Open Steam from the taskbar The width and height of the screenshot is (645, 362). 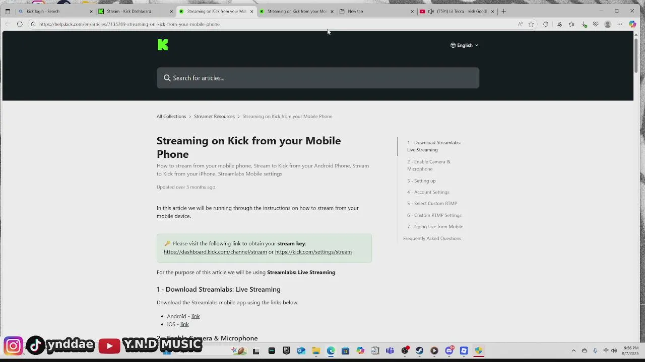[x=419, y=350]
